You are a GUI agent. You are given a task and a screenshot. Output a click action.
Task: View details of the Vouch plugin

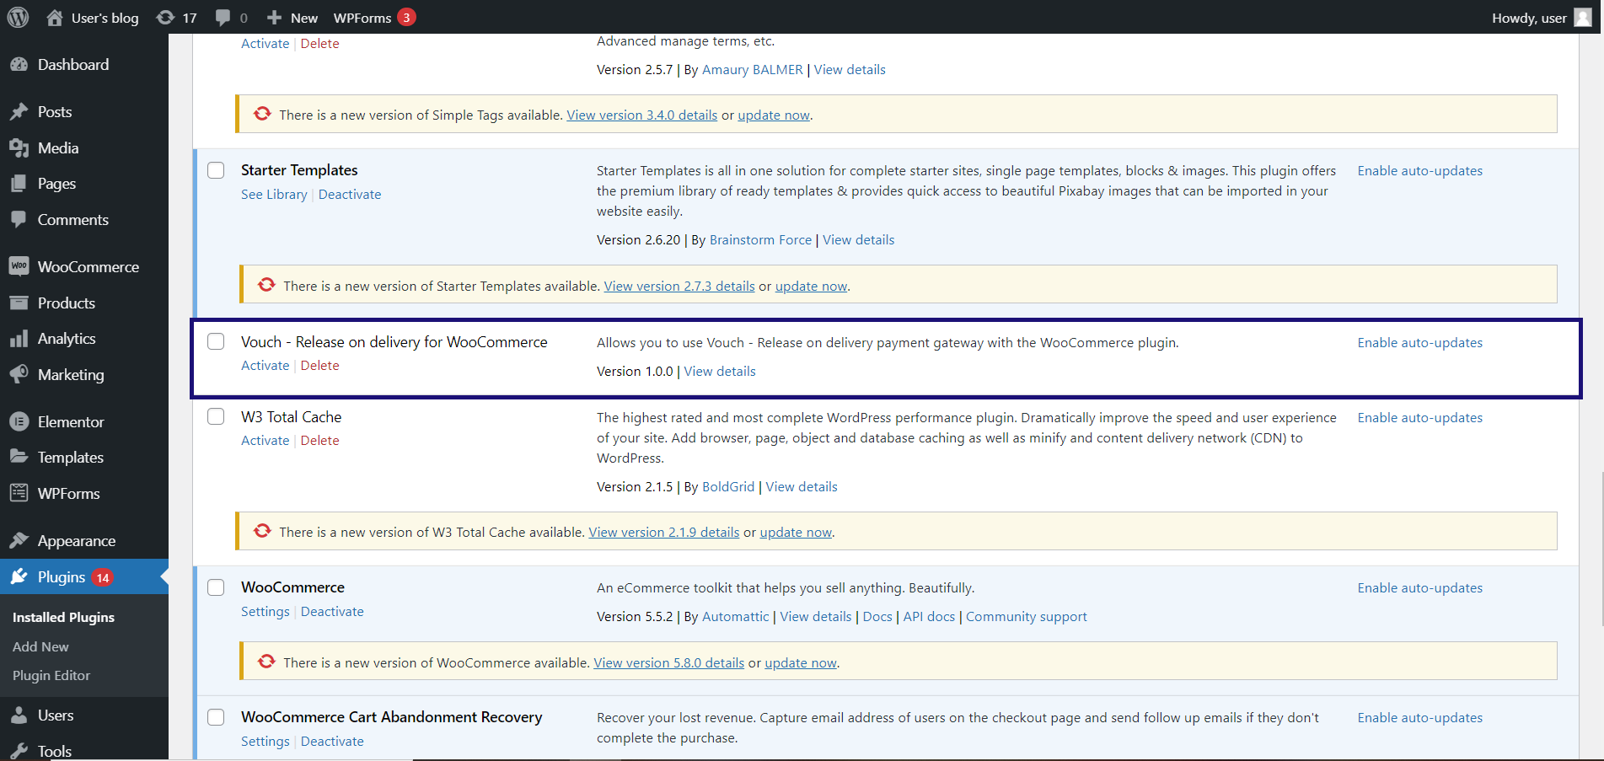click(720, 371)
